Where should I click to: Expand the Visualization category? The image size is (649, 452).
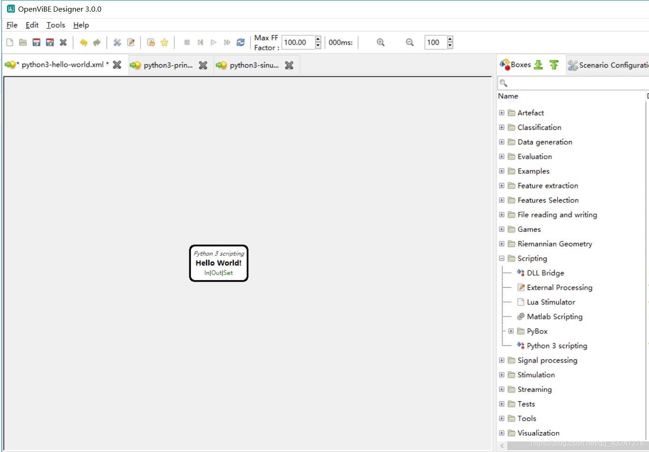[x=502, y=433]
